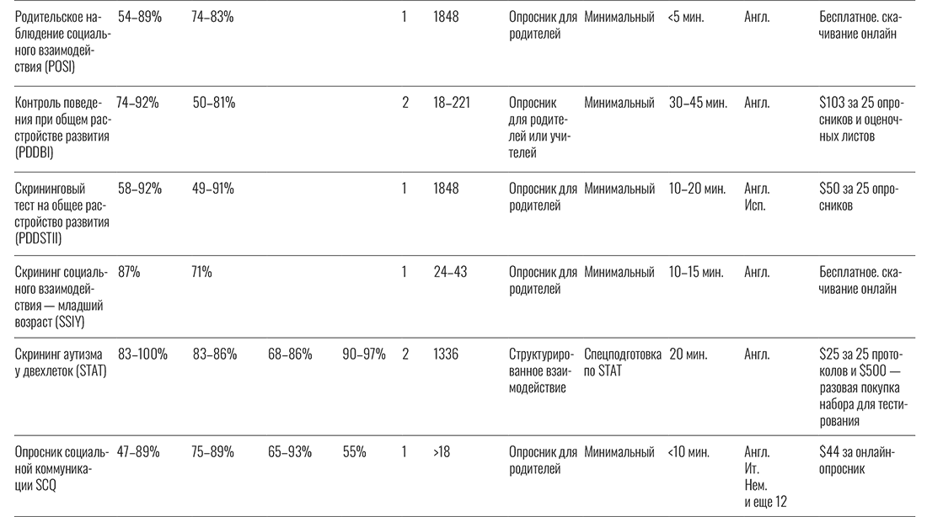Viewport: 927px width, 517px height.
Task: Click the PDDSTII screening test name
Action: tap(62, 214)
